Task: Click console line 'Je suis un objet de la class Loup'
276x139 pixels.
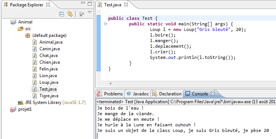Action: click(x=183, y=130)
